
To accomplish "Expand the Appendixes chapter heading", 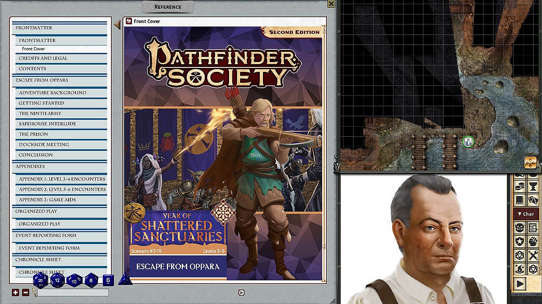I will pos(60,166).
